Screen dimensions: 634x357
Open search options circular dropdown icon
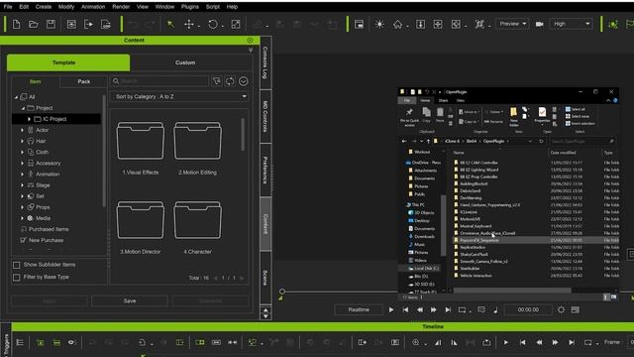click(244, 81)
